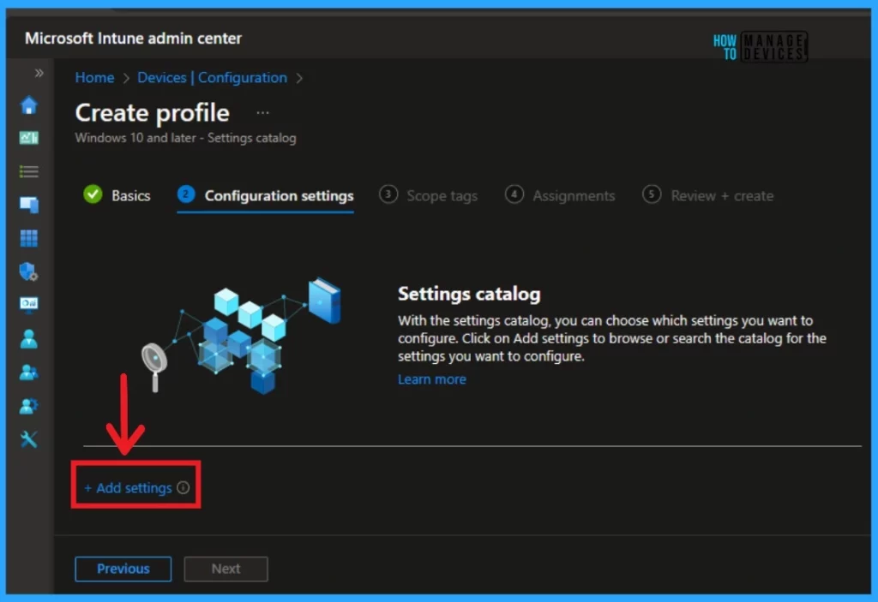Screen dimensions: 878x602
Task: Open the All services list icon
Action: tap(28, 171)
